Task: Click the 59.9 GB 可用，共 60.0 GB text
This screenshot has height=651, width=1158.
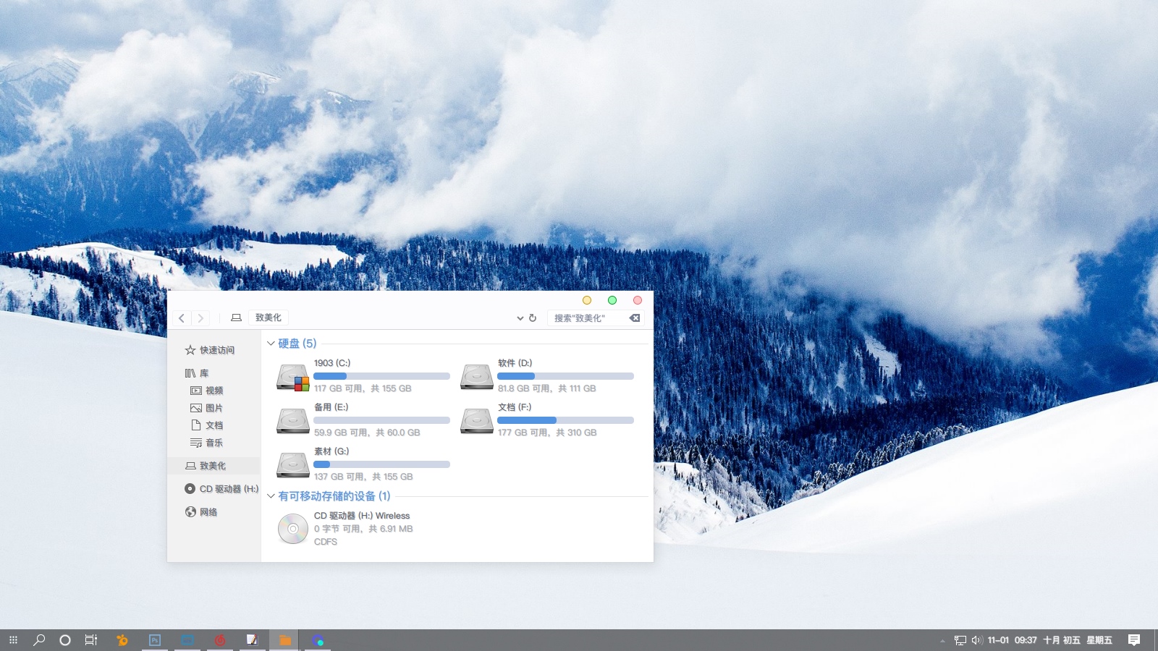Action: 367,433
